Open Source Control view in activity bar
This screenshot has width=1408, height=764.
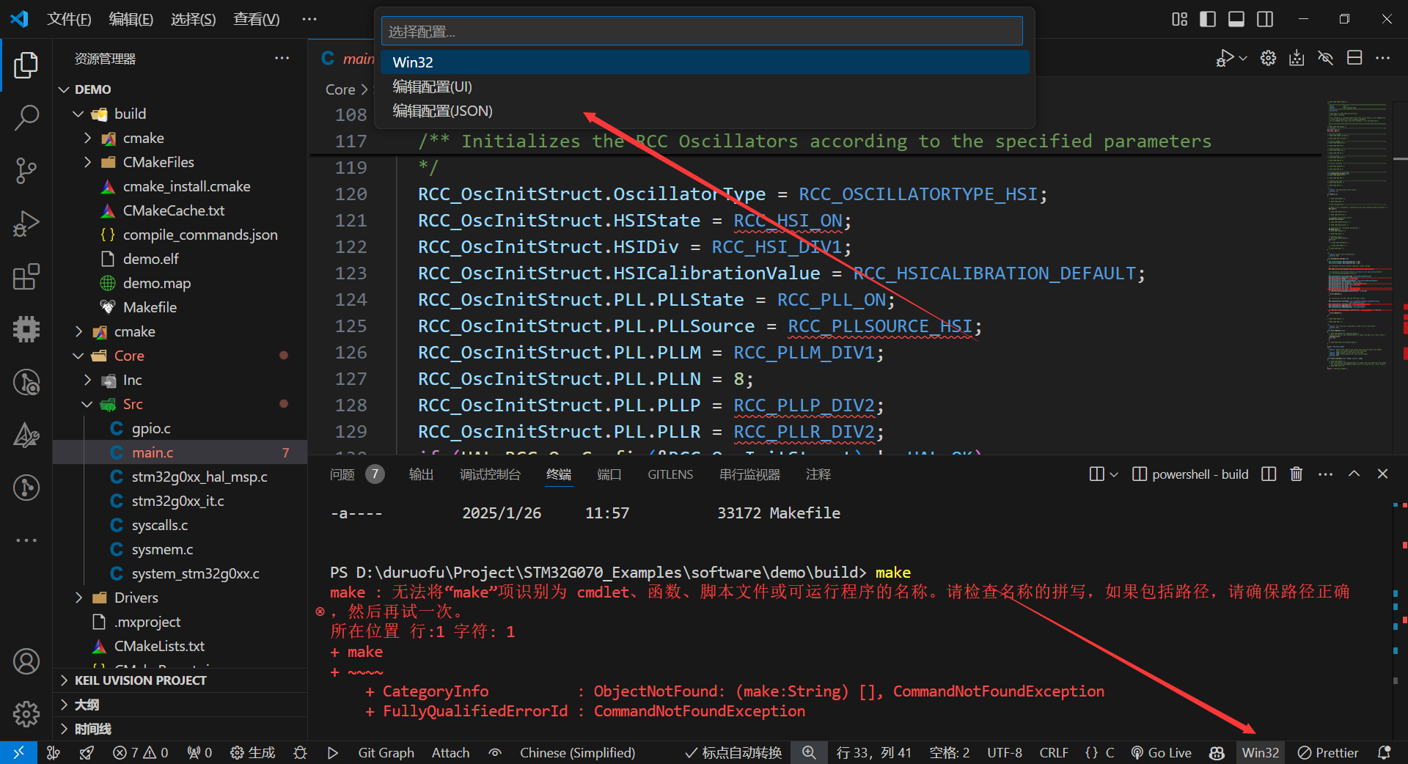26,170
